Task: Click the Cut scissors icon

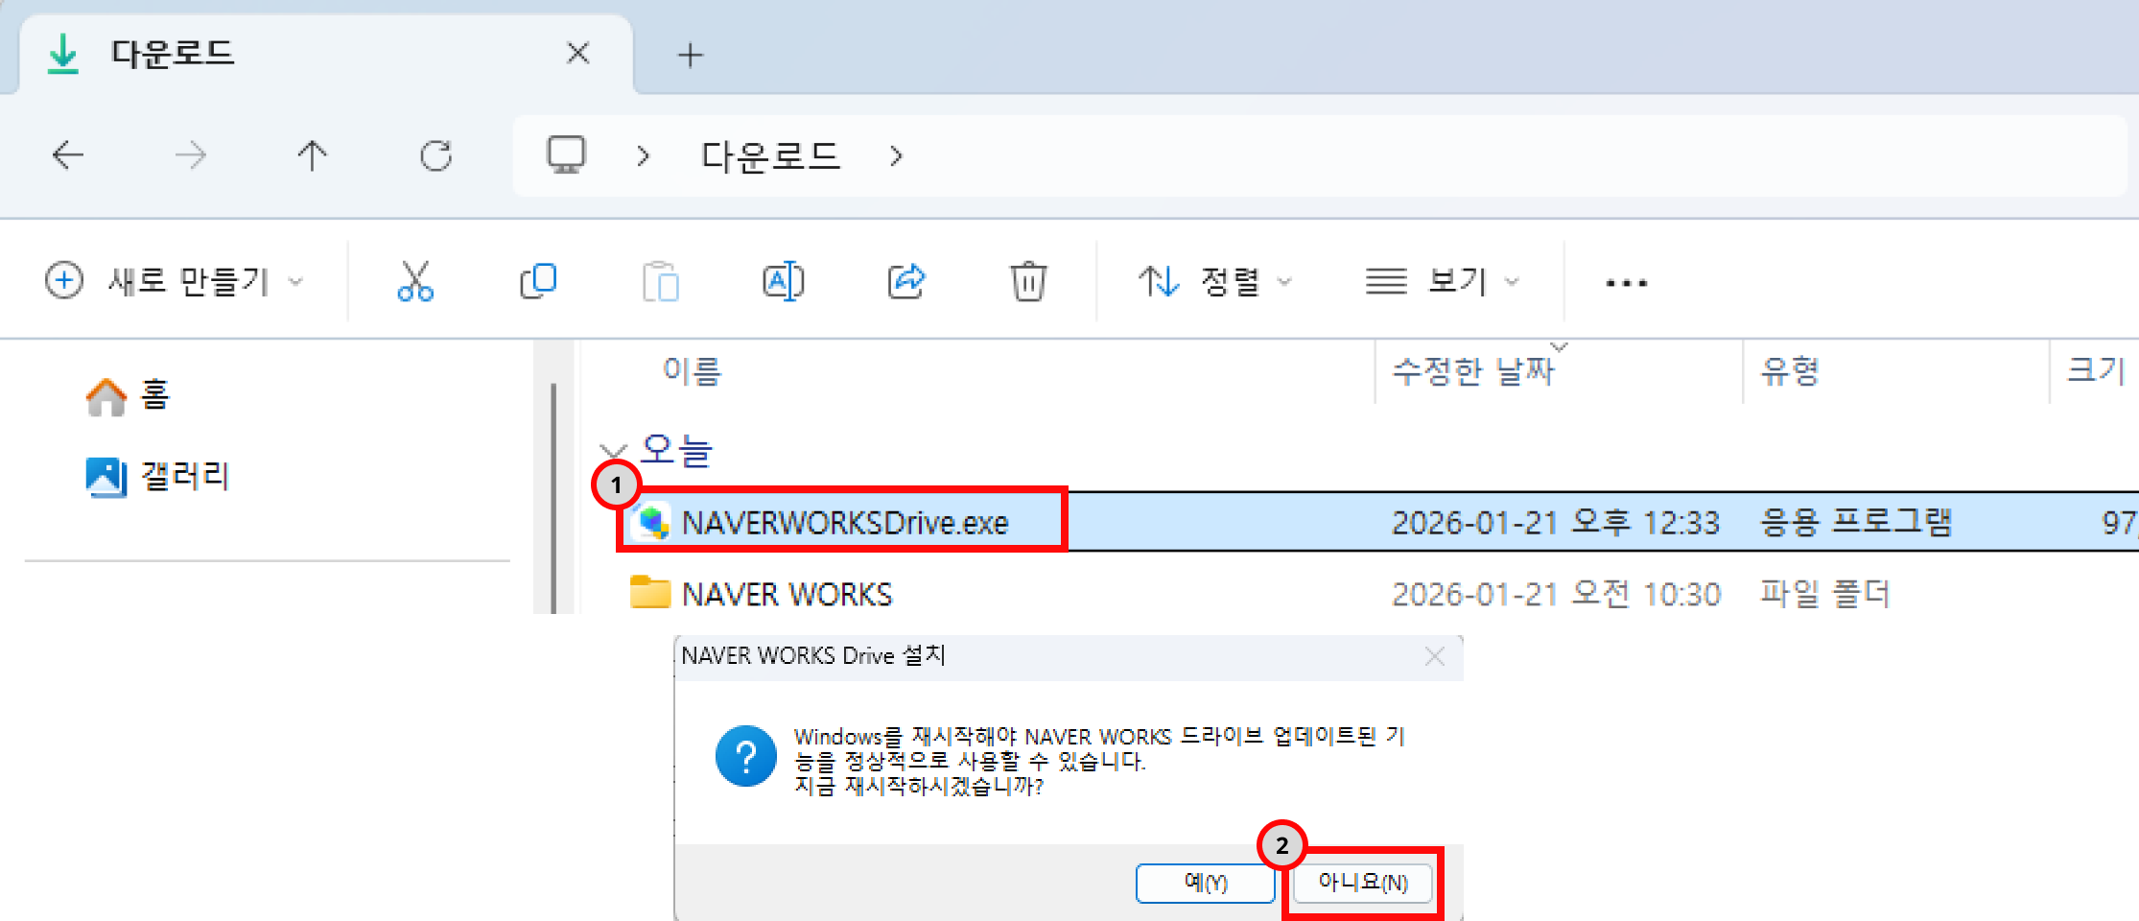Action: pos(415,281)
